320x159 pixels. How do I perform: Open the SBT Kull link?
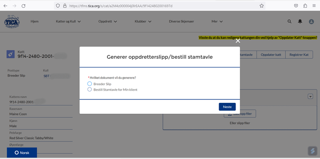(x=46, y=76)
